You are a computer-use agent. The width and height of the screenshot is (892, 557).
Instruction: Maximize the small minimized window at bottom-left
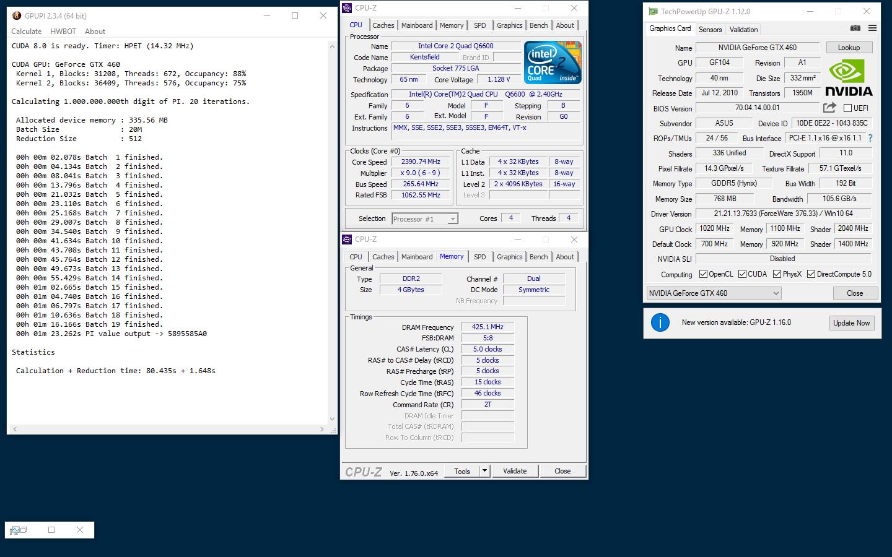tap(51, 530)
